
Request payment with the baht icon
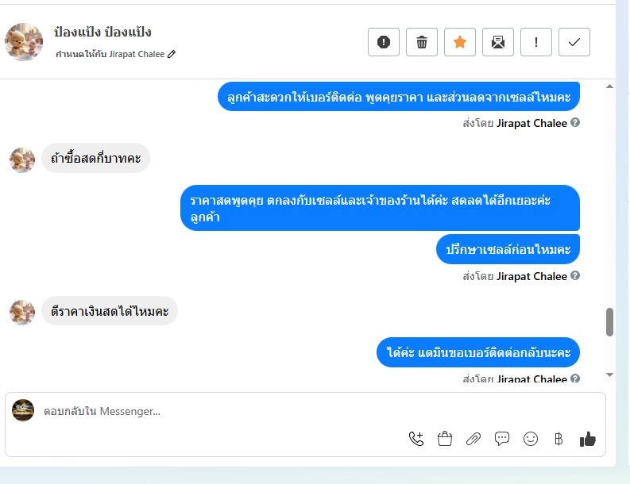tap(558, 439)
